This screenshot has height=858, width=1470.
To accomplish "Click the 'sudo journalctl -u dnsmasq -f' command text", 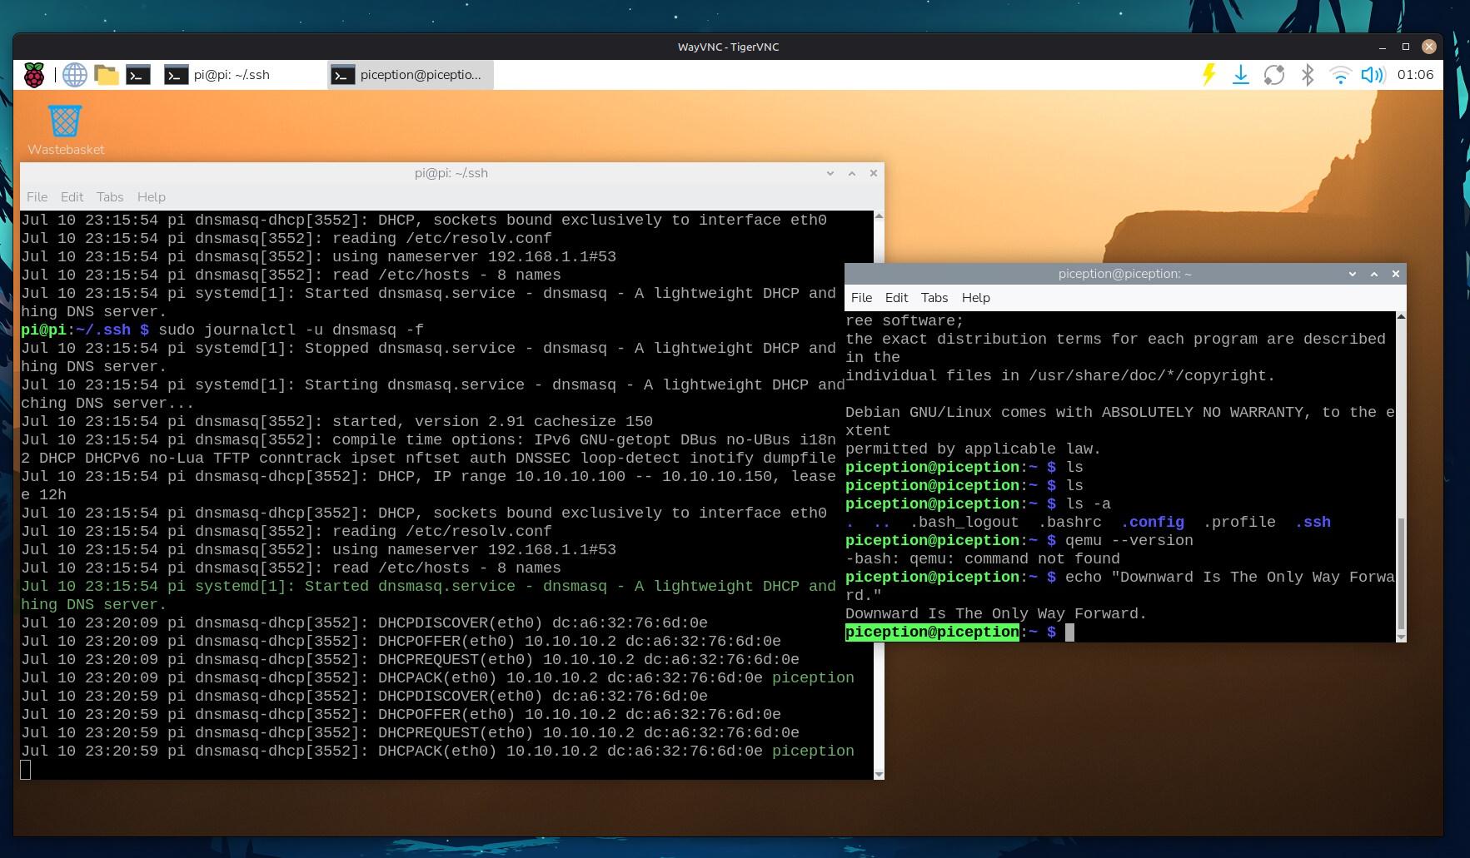I will (291, 330).
